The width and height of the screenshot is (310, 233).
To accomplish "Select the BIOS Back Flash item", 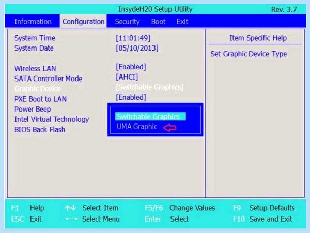I will (x=40, y=130).
